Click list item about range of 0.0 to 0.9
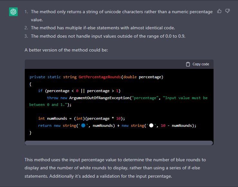 [x=108, y=36]
